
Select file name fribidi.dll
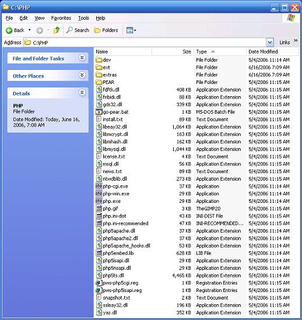[112, 97]
